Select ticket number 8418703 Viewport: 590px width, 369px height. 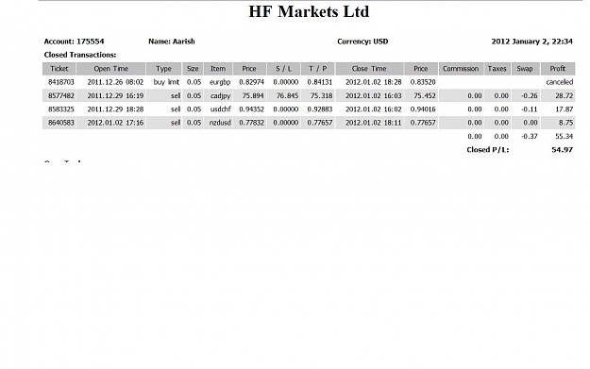61,82
